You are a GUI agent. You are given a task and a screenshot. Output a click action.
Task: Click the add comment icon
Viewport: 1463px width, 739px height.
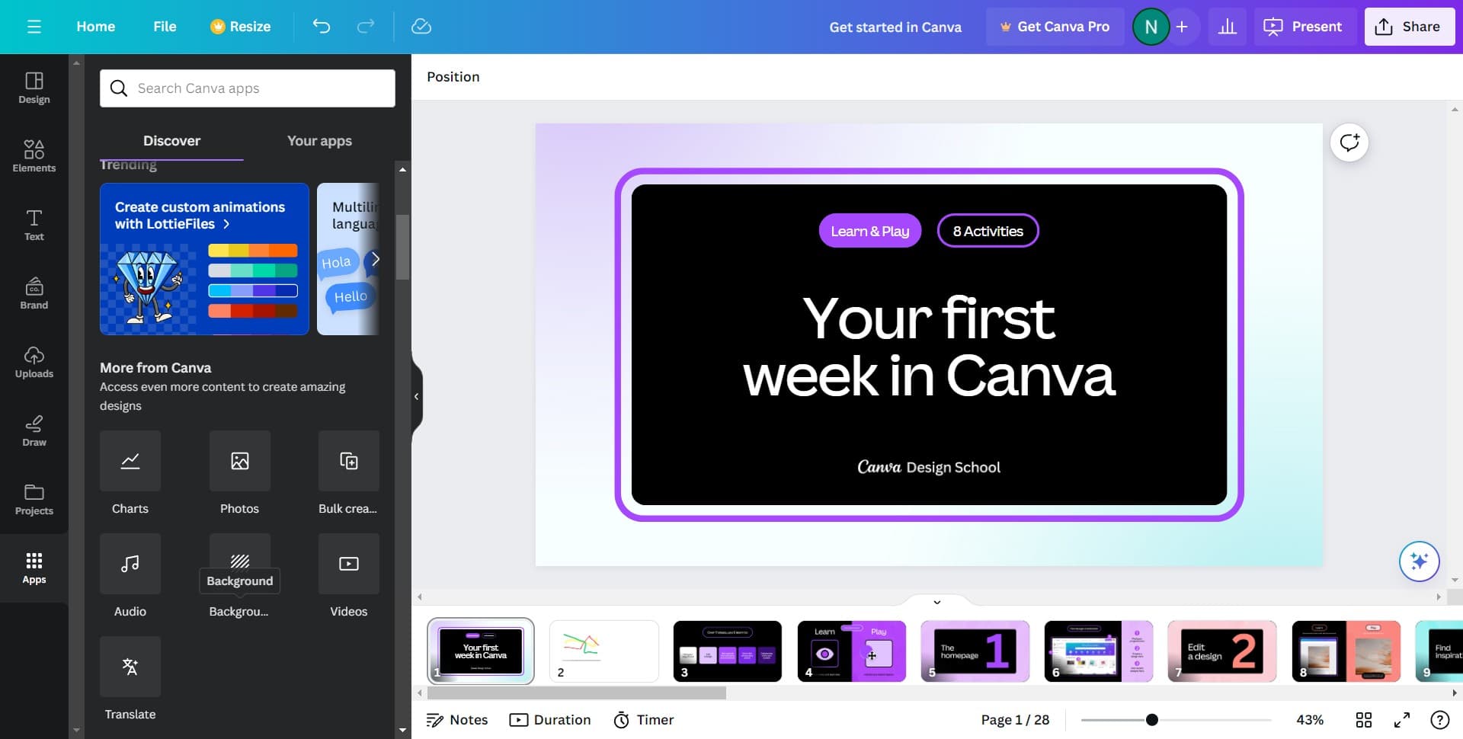[1349, 142]
